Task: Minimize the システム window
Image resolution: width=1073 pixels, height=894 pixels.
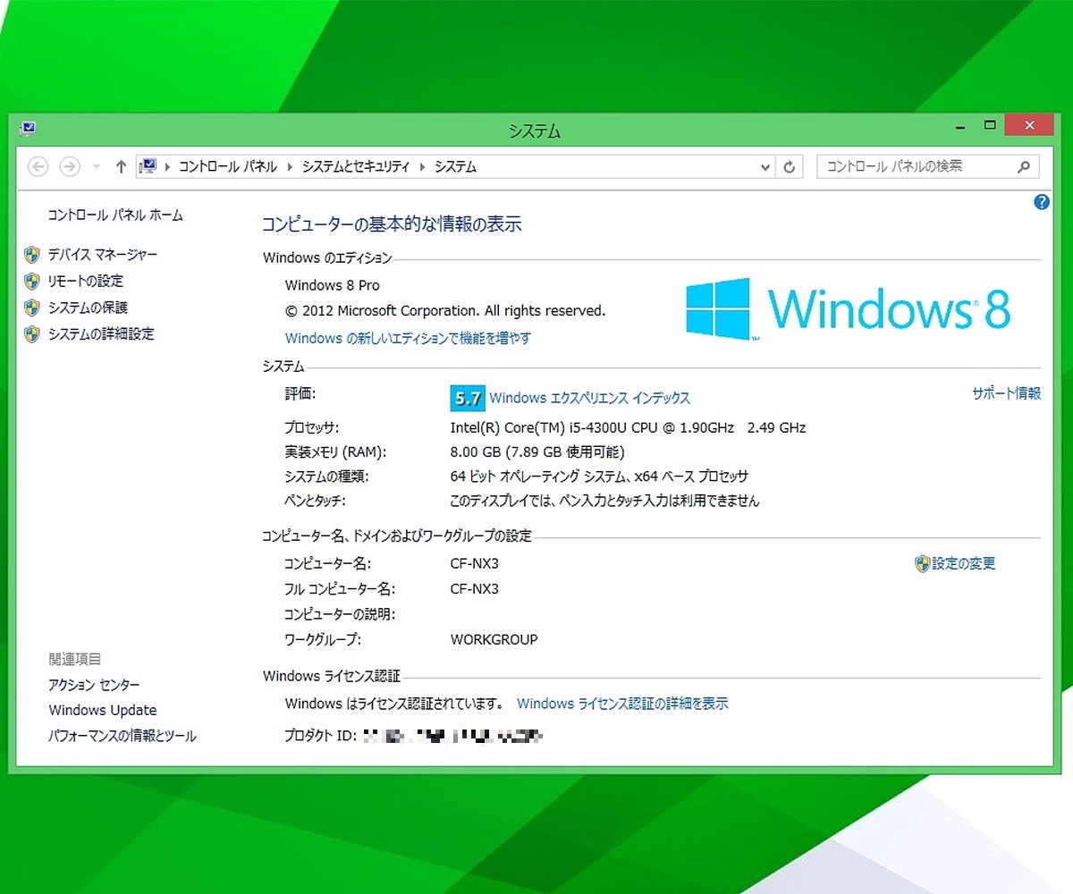Action: pyautogui.click(x=959, y=126)
